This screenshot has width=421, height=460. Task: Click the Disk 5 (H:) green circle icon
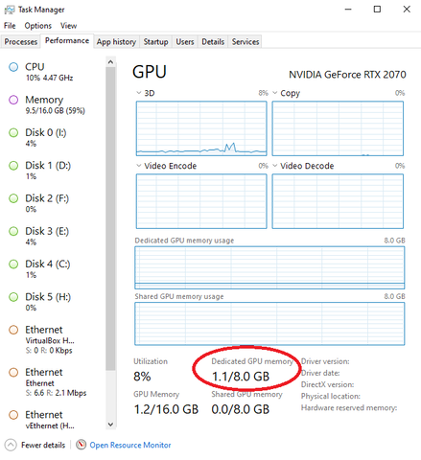click(13, 297)
